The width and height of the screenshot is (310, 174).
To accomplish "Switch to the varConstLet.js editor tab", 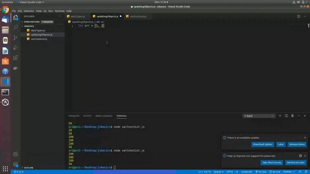I will click(x=138, y=16).
